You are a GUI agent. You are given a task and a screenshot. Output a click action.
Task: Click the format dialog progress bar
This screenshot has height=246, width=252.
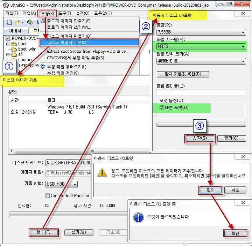(x=201, y=125)
